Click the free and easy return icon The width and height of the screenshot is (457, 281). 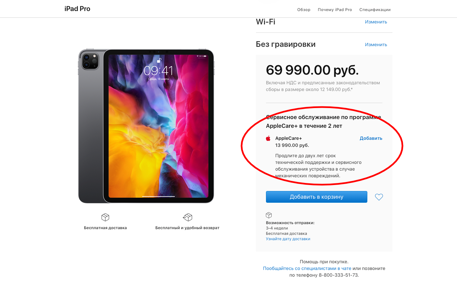187,217
